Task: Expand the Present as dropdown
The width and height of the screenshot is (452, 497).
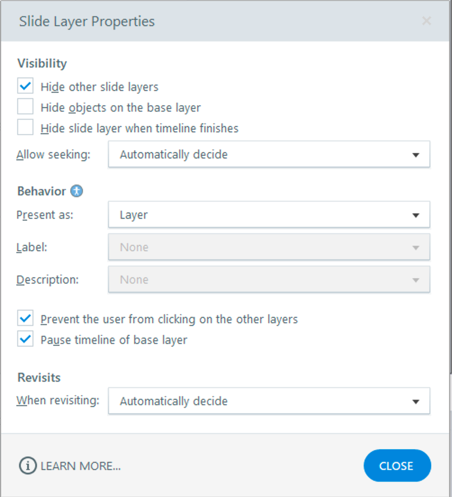Action: click(x=269, y=215)
